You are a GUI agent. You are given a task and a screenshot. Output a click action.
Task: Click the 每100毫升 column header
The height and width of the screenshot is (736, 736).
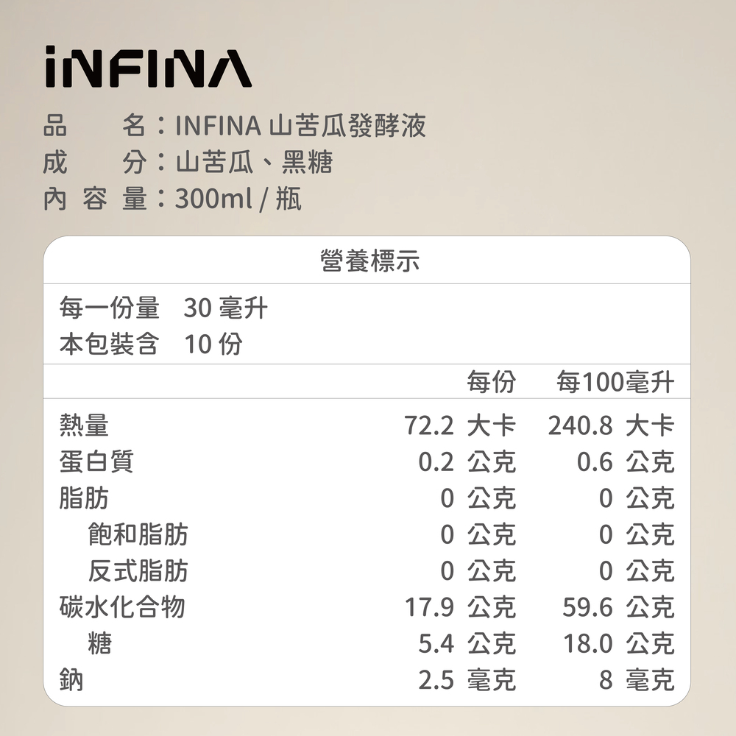click(x=615, y=382)
